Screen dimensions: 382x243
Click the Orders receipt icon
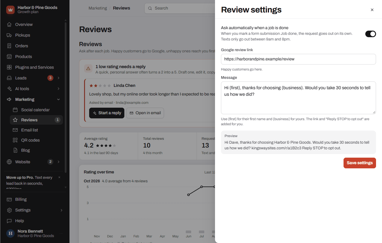pos(9,46)
